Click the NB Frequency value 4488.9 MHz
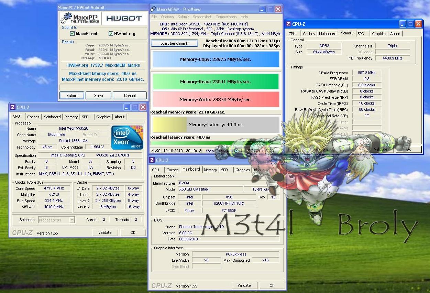The image size is (430, 293). click(x=392, y=58)
